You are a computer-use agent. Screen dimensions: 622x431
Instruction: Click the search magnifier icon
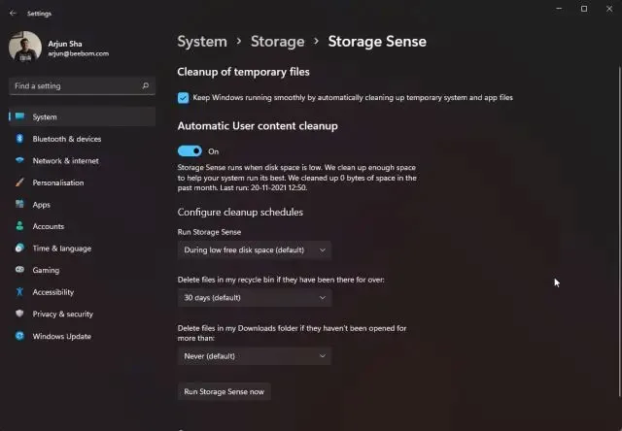pyautogui.click(x=145, y=85)
